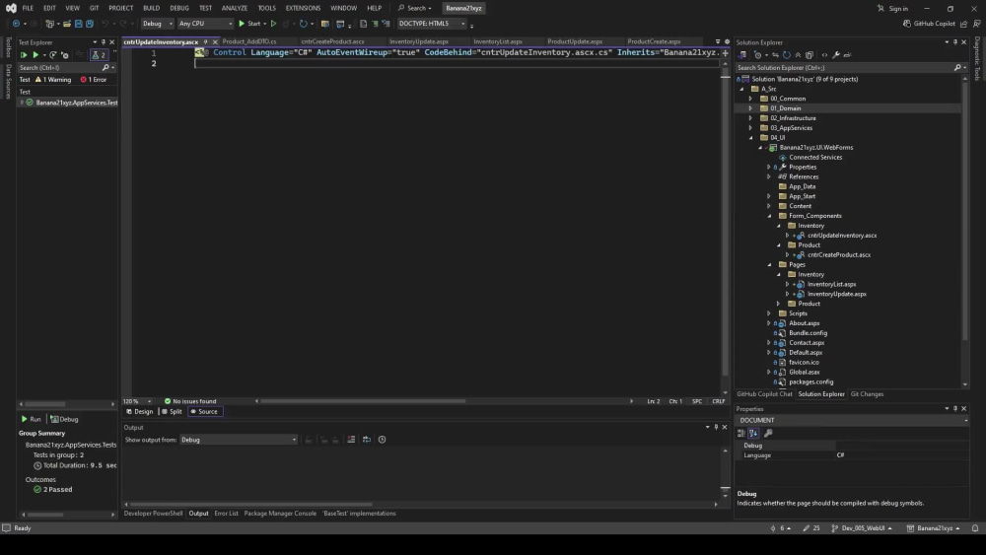Click the GitHub Copilot button
Image resolution: width=986 pixels, height=555 pixels.
point(929,24)
